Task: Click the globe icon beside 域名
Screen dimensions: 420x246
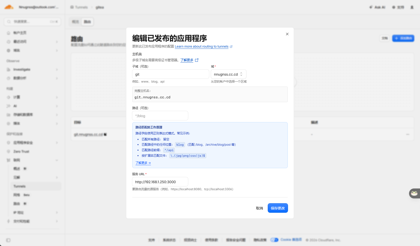Action: (x=8, y=51)
